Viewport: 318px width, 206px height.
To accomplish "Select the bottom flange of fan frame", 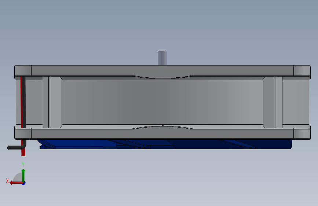I will 162,134.
